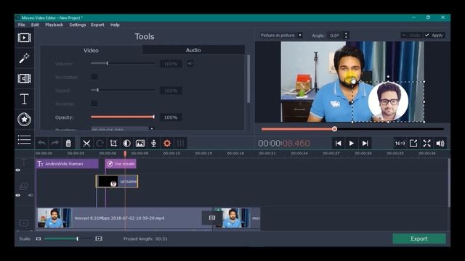The width and height of the screenshot is (465, 261).
Task: Toggle the Normalize checkbox
Action: (x=94, y=77)
